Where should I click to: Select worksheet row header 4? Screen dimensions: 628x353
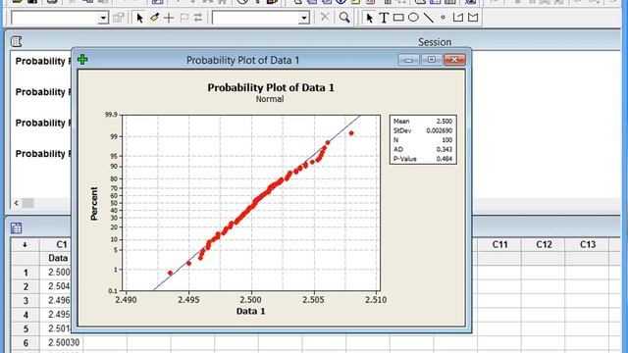pos(26,315)
